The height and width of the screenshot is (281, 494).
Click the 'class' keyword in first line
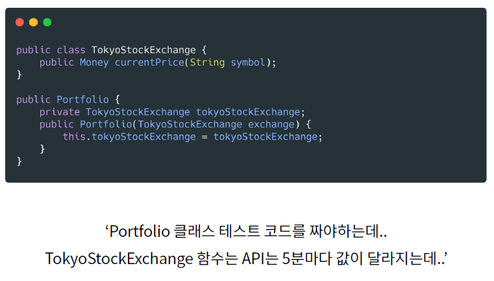point(71,50)
